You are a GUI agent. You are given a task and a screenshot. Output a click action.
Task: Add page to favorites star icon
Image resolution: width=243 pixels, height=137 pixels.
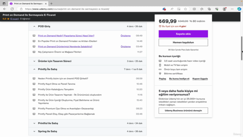coord(186,9)
